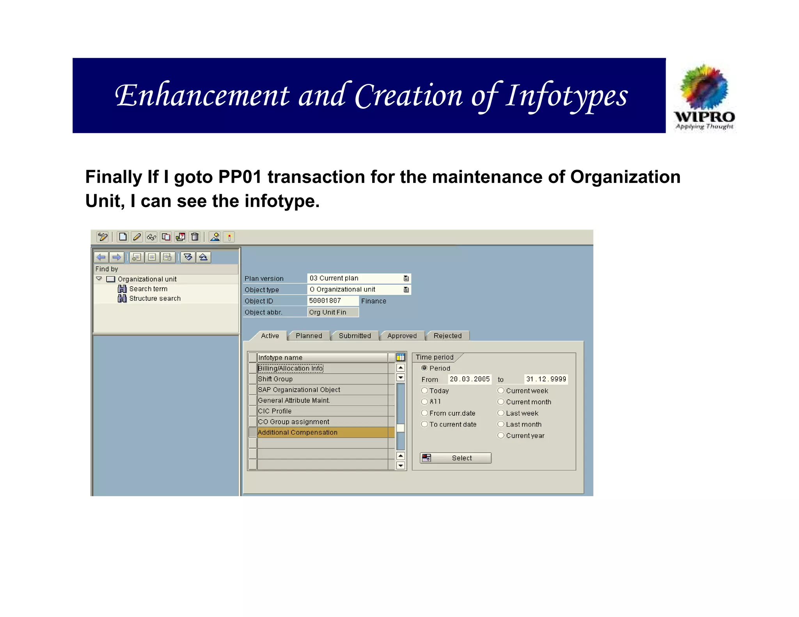Open the Plan version dropdown
The width and height of the screenshot is (799, 617).
click(x=406, y=278)
